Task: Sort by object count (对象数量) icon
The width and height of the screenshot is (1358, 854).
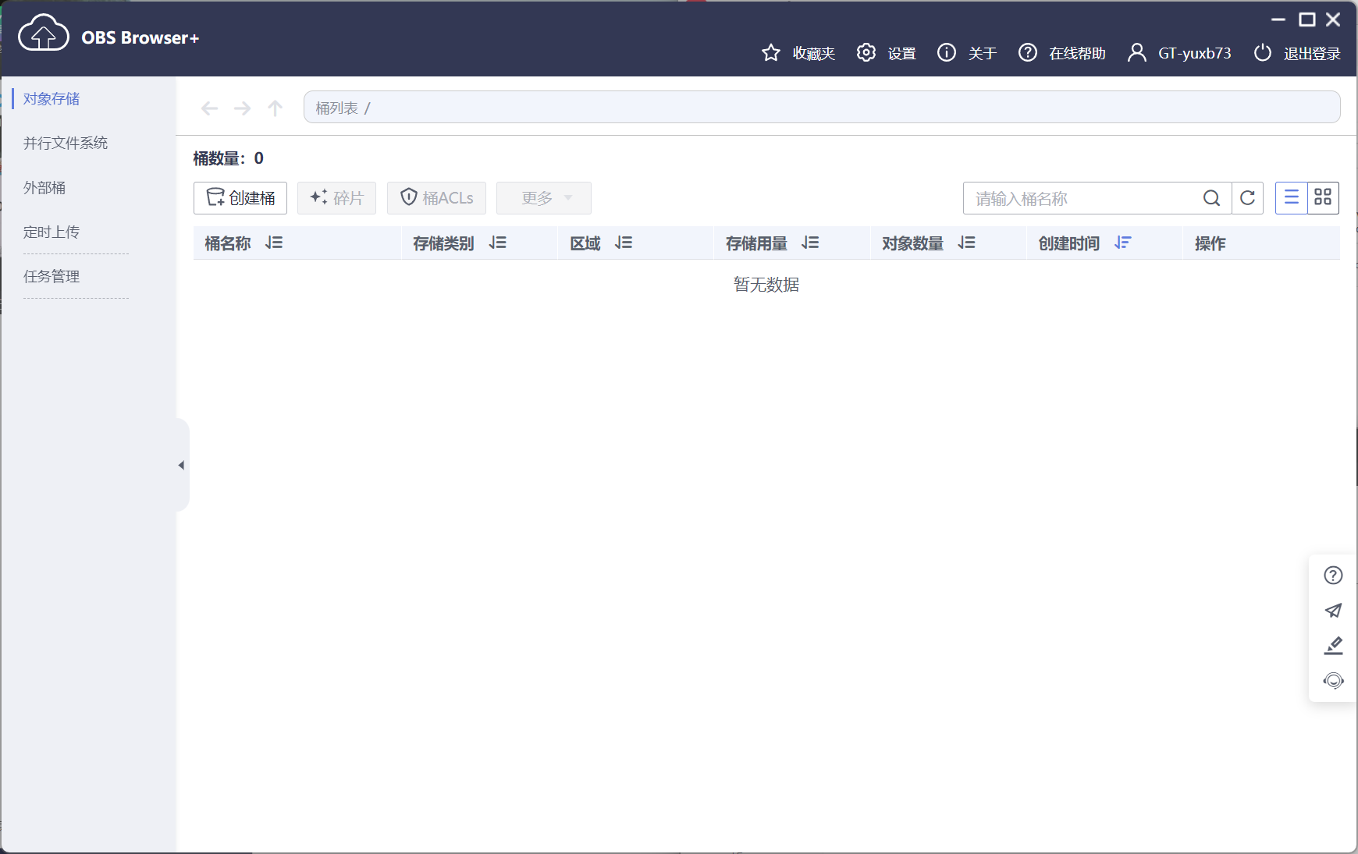Action: [967, 243]
